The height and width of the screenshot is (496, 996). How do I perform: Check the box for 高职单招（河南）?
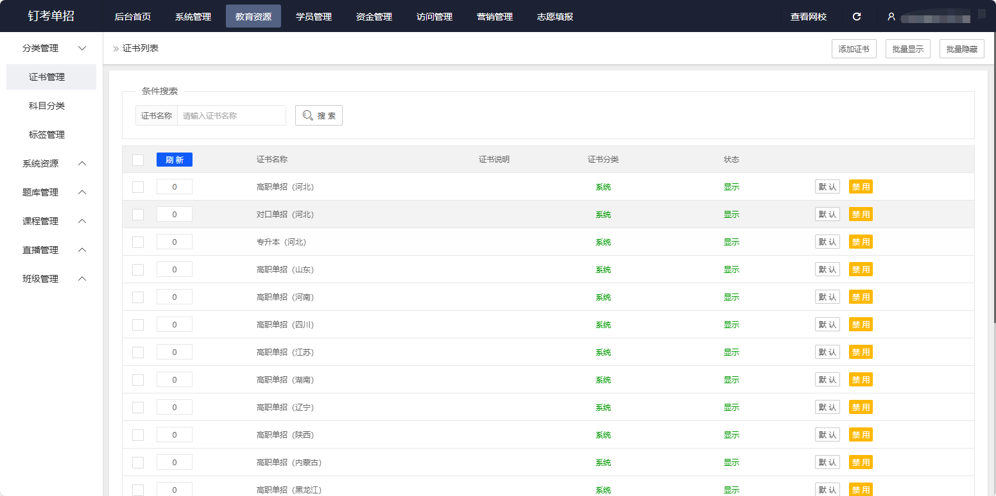coord(138,297)
